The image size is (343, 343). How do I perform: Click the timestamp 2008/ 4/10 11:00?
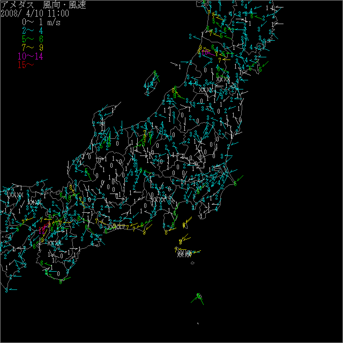pyautogui.click(x=35, y=13)
